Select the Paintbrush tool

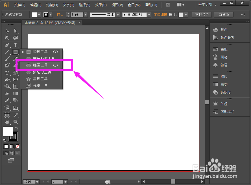7,59
